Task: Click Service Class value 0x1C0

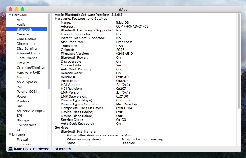Action: pos(121,120)
